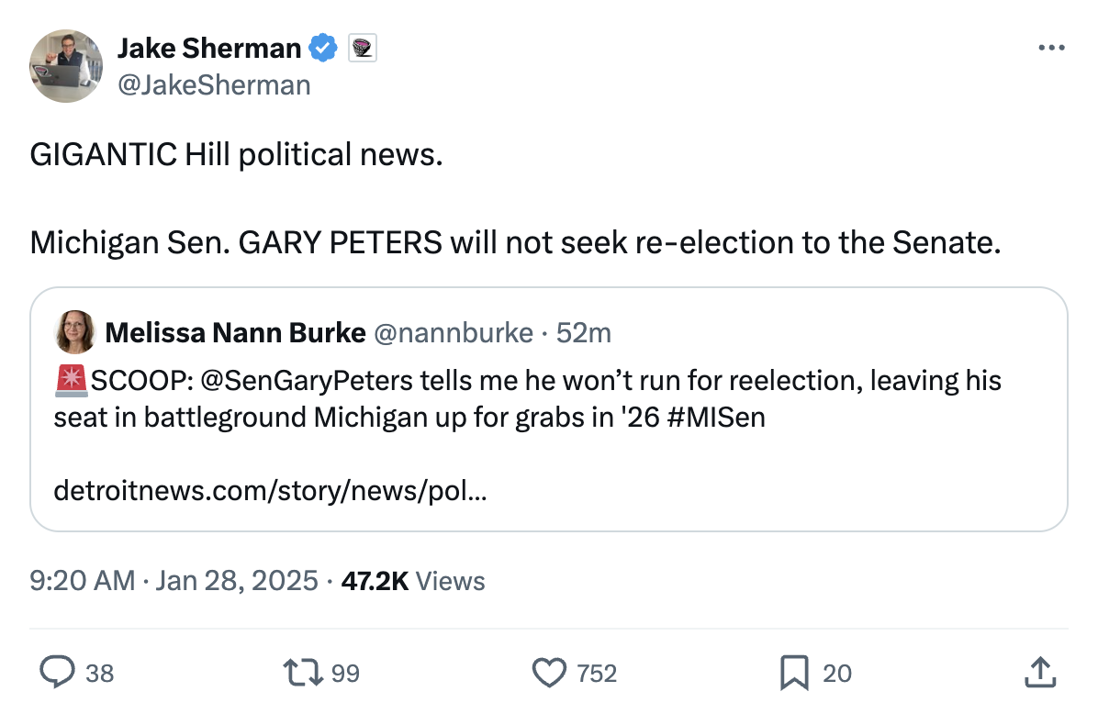Open the @JakeSherman handle link
This screenshot has width=1098, height=714.
pyautogui.click(x=214, y=85)
